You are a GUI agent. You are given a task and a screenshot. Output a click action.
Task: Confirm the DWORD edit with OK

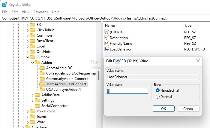click(x=163, y=108)
